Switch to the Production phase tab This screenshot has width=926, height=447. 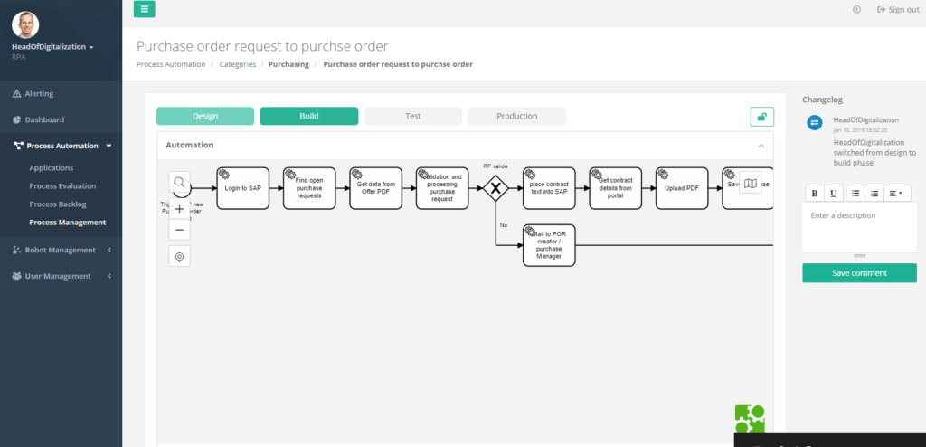pyautogui.click(x=516, y=116)
